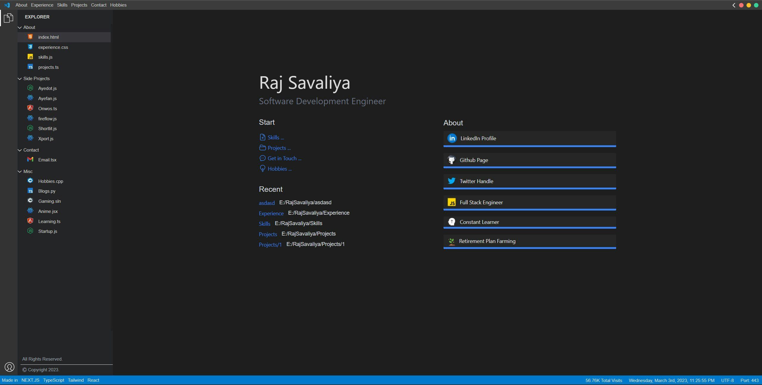
Task: Click the Twitter bird icon
Action: 452,181
